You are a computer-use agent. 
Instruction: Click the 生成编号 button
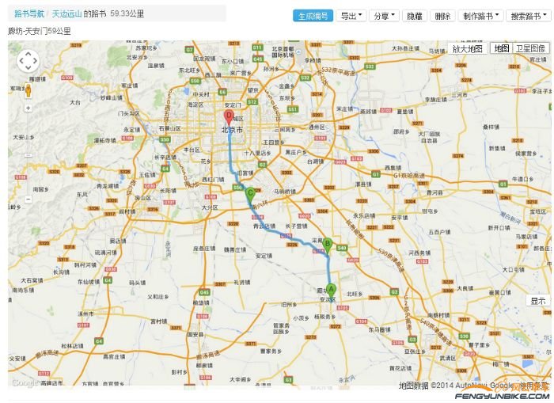313,16
